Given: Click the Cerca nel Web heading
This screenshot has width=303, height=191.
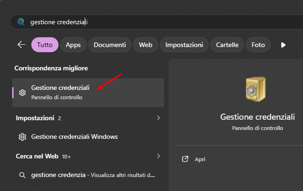Looking at the screenshot, I should tap(37, 156).
